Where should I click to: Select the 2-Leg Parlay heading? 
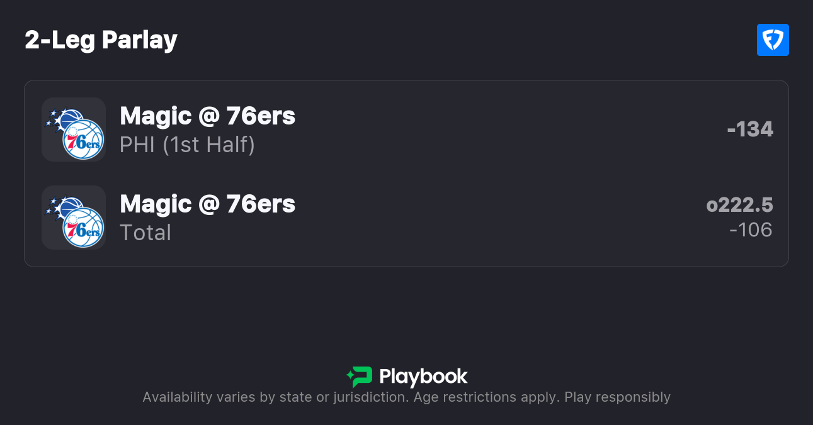[x=101, y=40]
